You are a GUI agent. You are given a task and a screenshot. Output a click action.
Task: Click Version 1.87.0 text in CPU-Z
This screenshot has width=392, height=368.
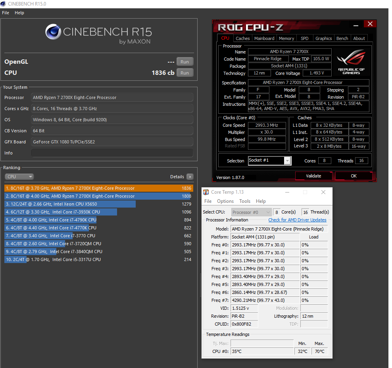(230, 177)
